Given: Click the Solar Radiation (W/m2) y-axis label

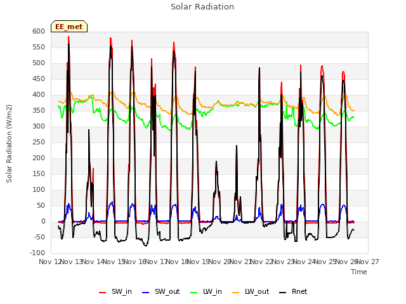Looking at the screenshot, I should [x=9, y=144].
